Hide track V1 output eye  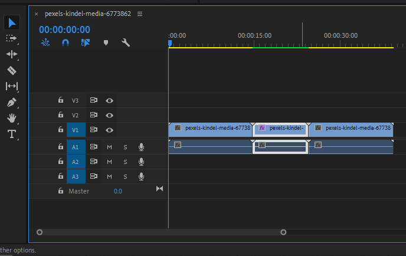tap(109, 130)
